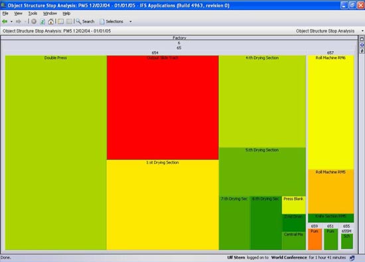Refresh the page via toolbar icon
365x262 pixels.
pos(42,22)
